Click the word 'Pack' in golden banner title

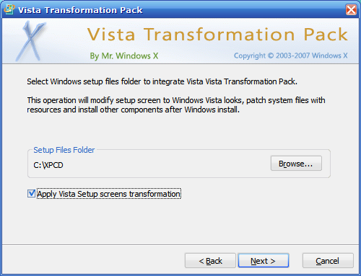pos(326,34)
